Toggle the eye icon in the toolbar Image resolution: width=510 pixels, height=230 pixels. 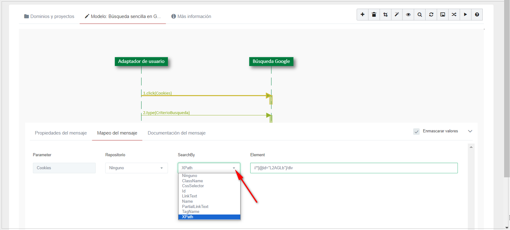[x=408, y=15]
